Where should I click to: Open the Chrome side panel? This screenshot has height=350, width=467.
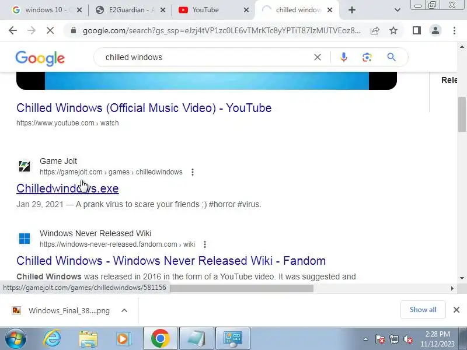coord(417,30)
